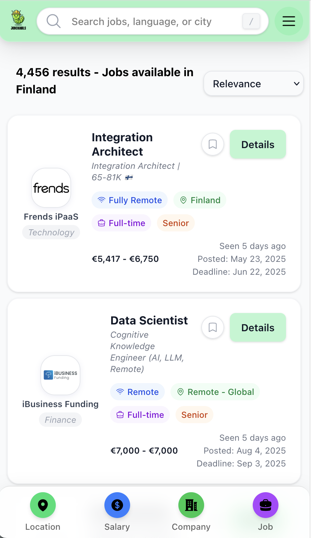The height and width of the screenshot is (538, 311).
Task: Open the Location filter tab
Action: coord(43,512)
